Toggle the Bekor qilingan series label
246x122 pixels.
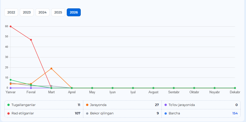(102, 113)
